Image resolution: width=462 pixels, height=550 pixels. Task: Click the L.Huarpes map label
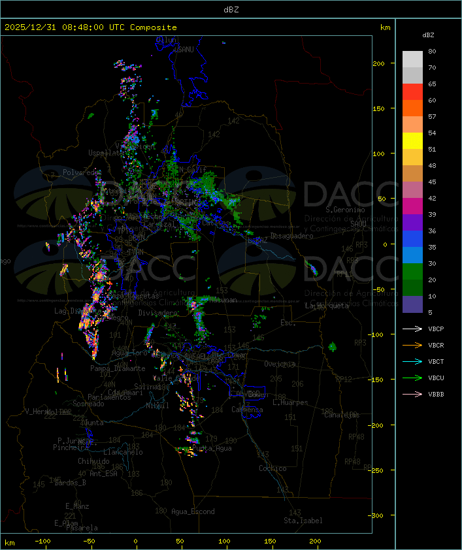(290, 402)
